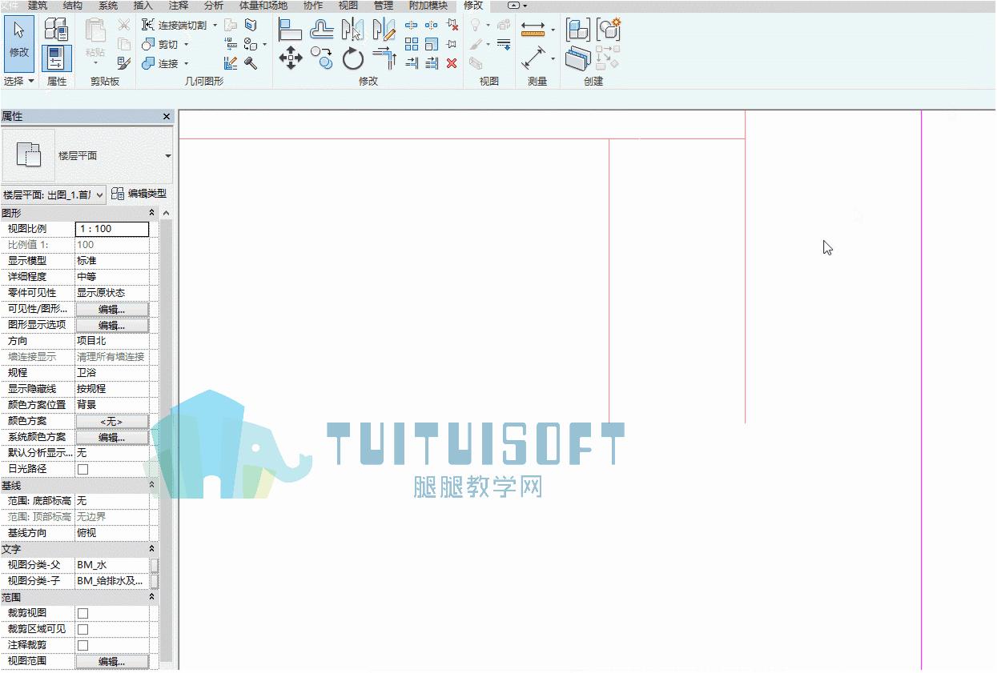997x673 pixels.
Task: Select the Demolish hammer tool
Action: [251, 63]
